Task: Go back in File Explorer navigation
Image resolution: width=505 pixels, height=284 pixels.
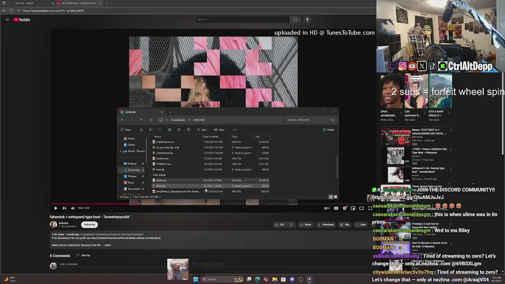Action: [x=122, y=120]
